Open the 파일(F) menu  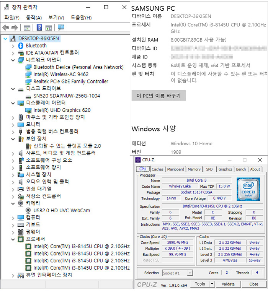tap(12, 18)
